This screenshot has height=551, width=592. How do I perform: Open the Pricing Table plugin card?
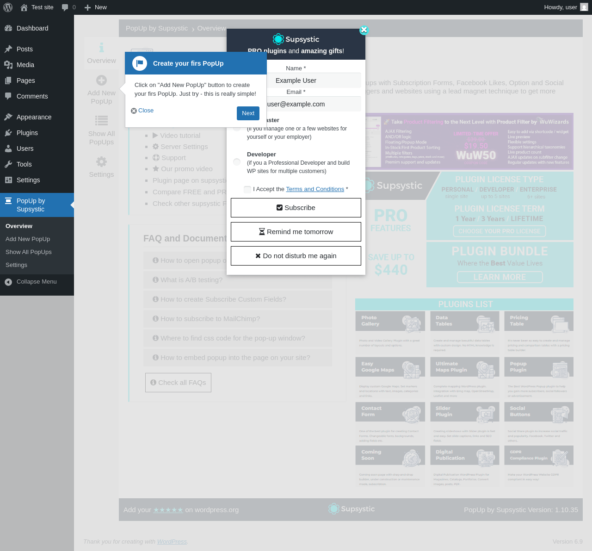pos(539,332)
